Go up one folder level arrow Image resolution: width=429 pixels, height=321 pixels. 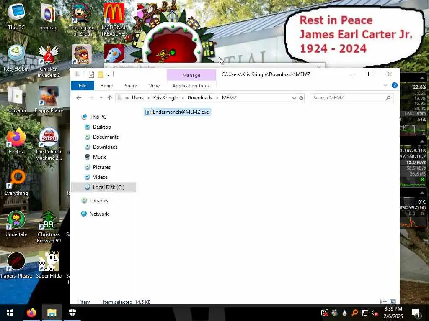point(110,98)
